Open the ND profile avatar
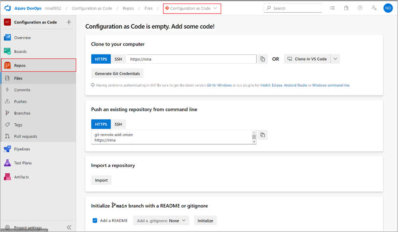 coord(388,8)
